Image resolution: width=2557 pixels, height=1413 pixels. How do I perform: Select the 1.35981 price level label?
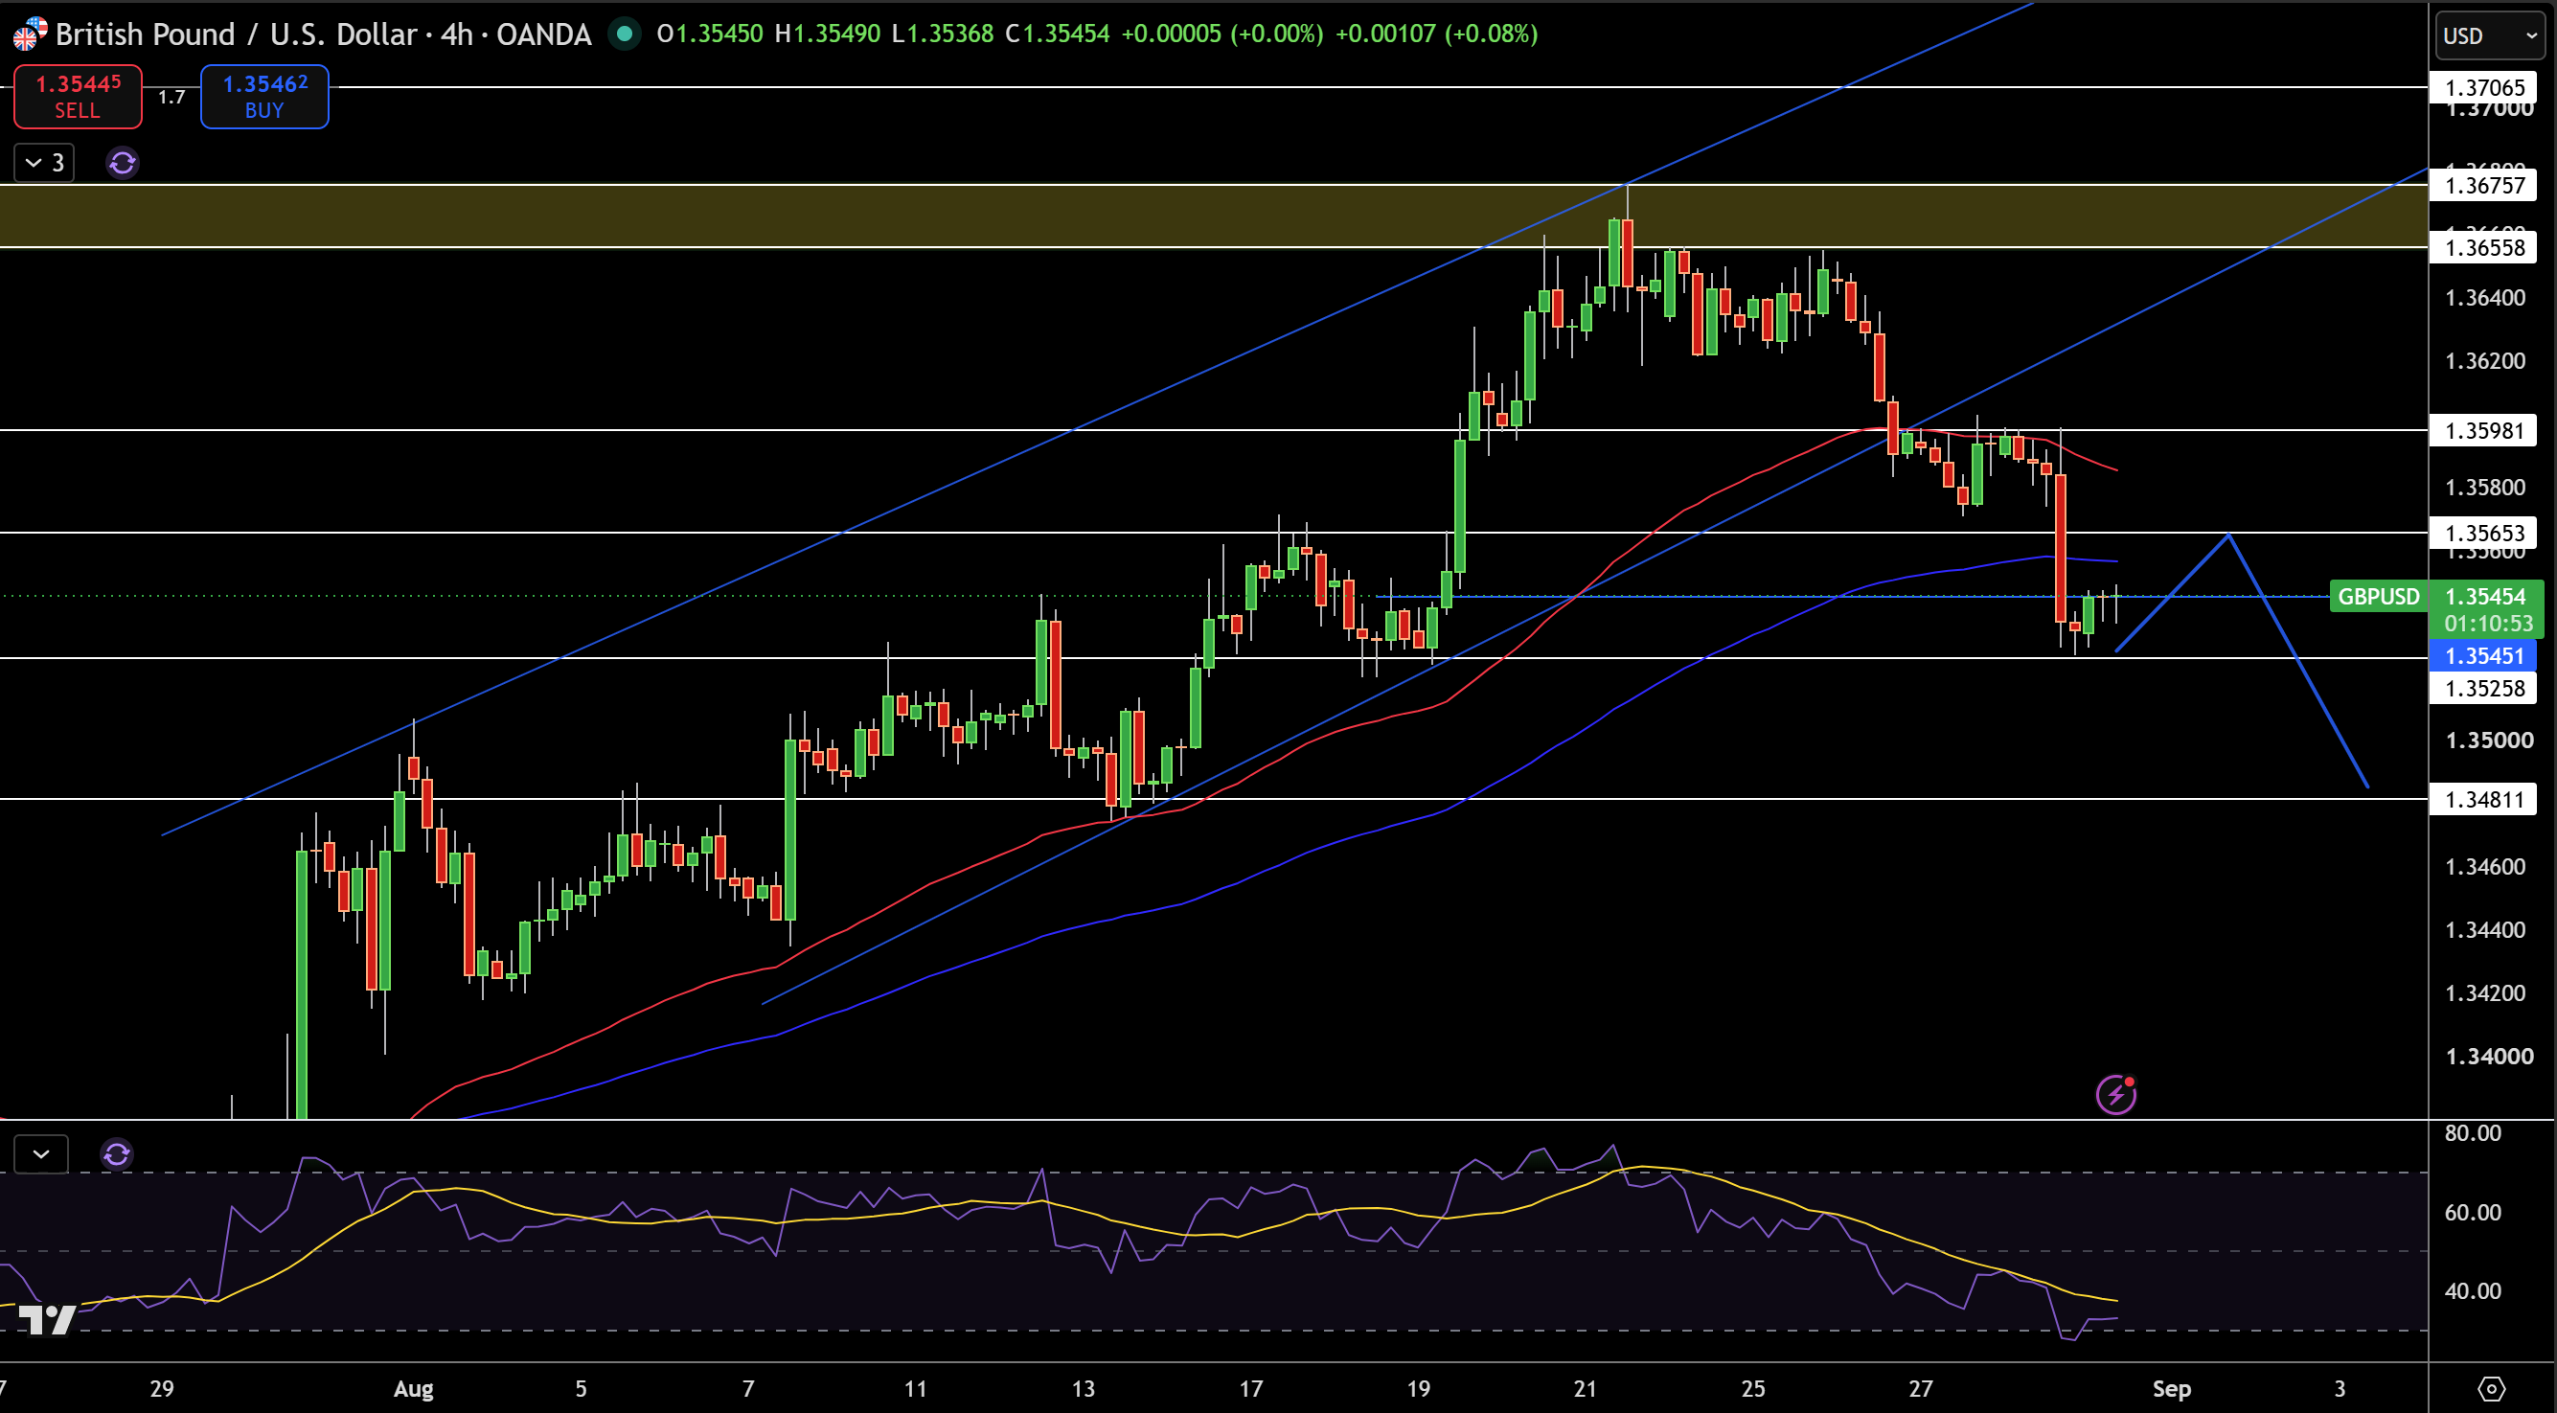click(2482, 430)
